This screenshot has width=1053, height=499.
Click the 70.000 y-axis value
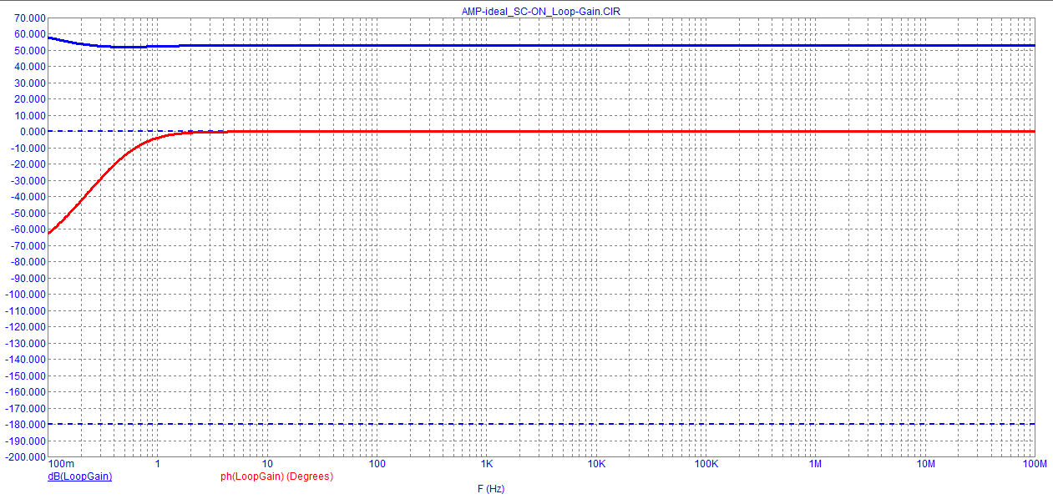coord(30,18)
